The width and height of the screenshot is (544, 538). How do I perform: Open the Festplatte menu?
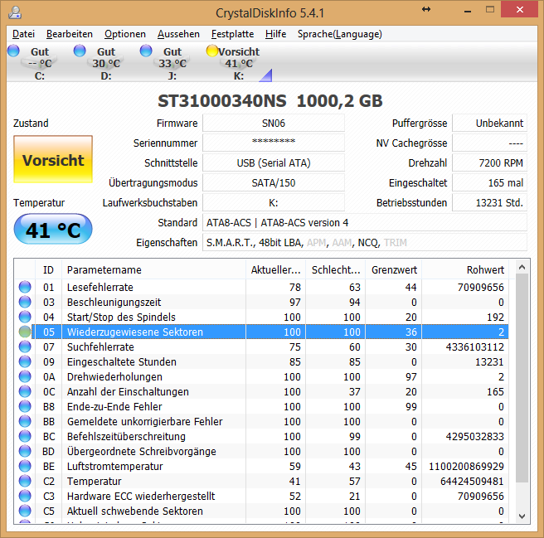coord(232,34)
